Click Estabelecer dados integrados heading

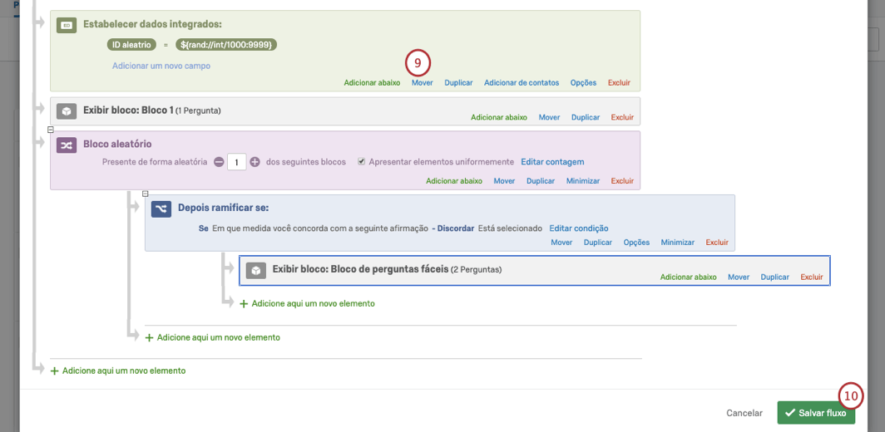point(153,24)
